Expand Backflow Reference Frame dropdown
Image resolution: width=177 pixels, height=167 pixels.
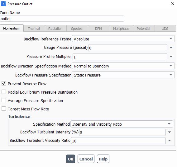point(123,39)
